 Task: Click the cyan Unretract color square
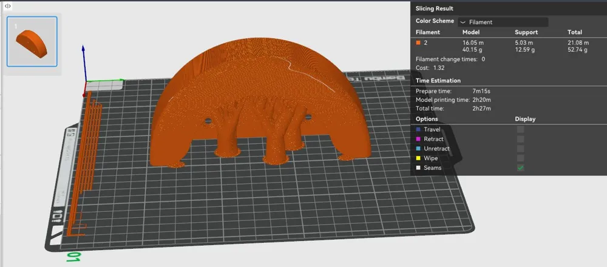click(x=418, y=149)
